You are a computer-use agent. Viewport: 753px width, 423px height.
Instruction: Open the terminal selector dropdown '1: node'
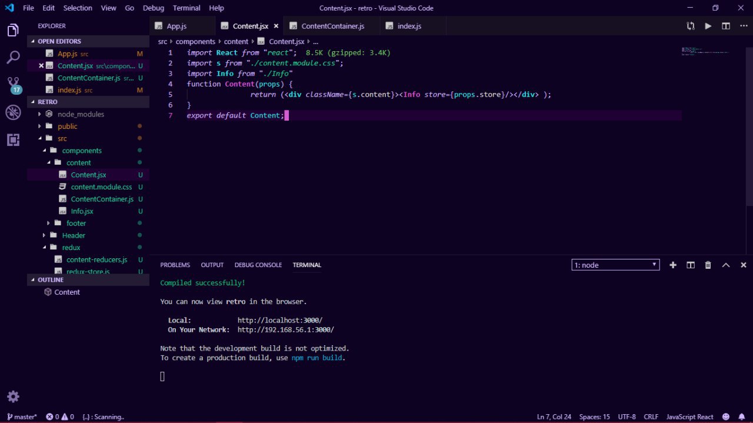[615, 265]
